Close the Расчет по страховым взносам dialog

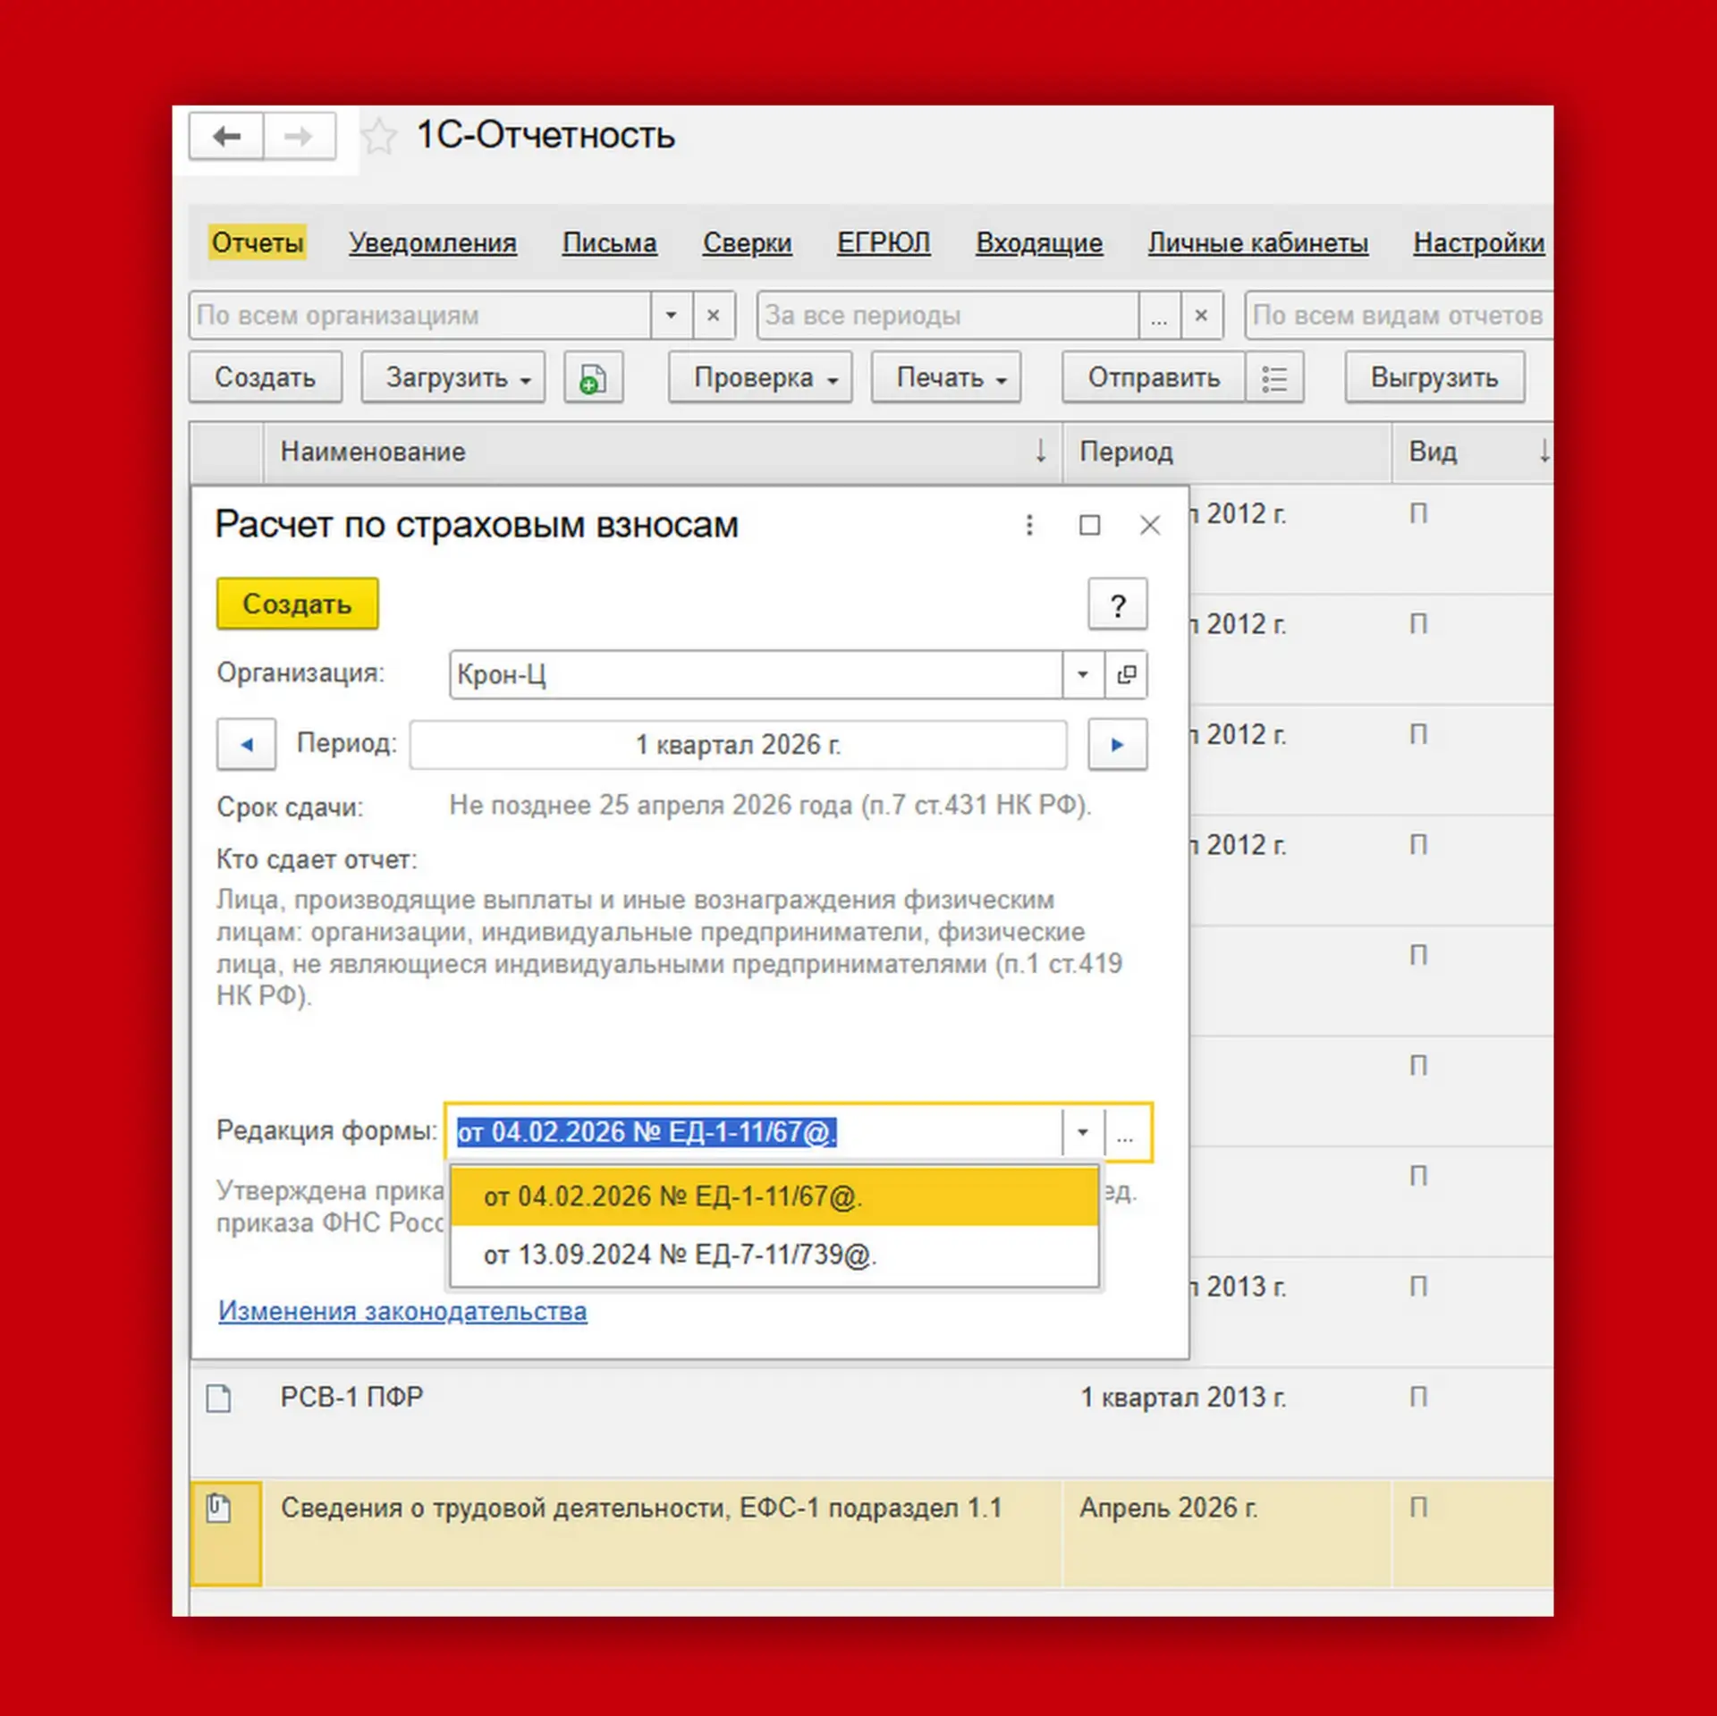[x=1150, y=525]
